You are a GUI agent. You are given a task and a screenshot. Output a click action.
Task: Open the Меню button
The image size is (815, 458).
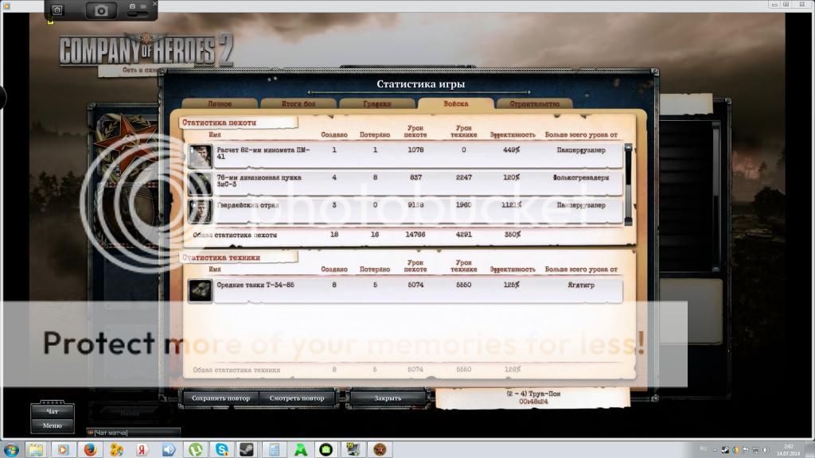pyautogui.click(x=52, y=425)
